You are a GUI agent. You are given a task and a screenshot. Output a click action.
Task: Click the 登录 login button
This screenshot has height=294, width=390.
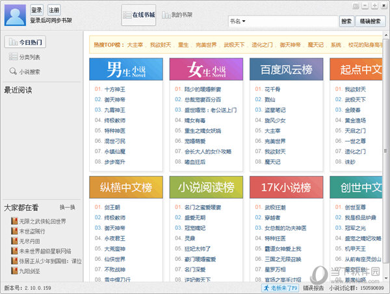(x=36, y=10)
